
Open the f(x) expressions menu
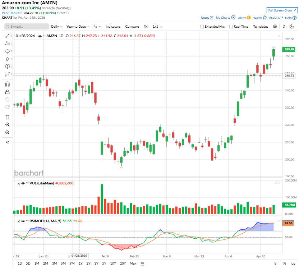pos(146,27)
